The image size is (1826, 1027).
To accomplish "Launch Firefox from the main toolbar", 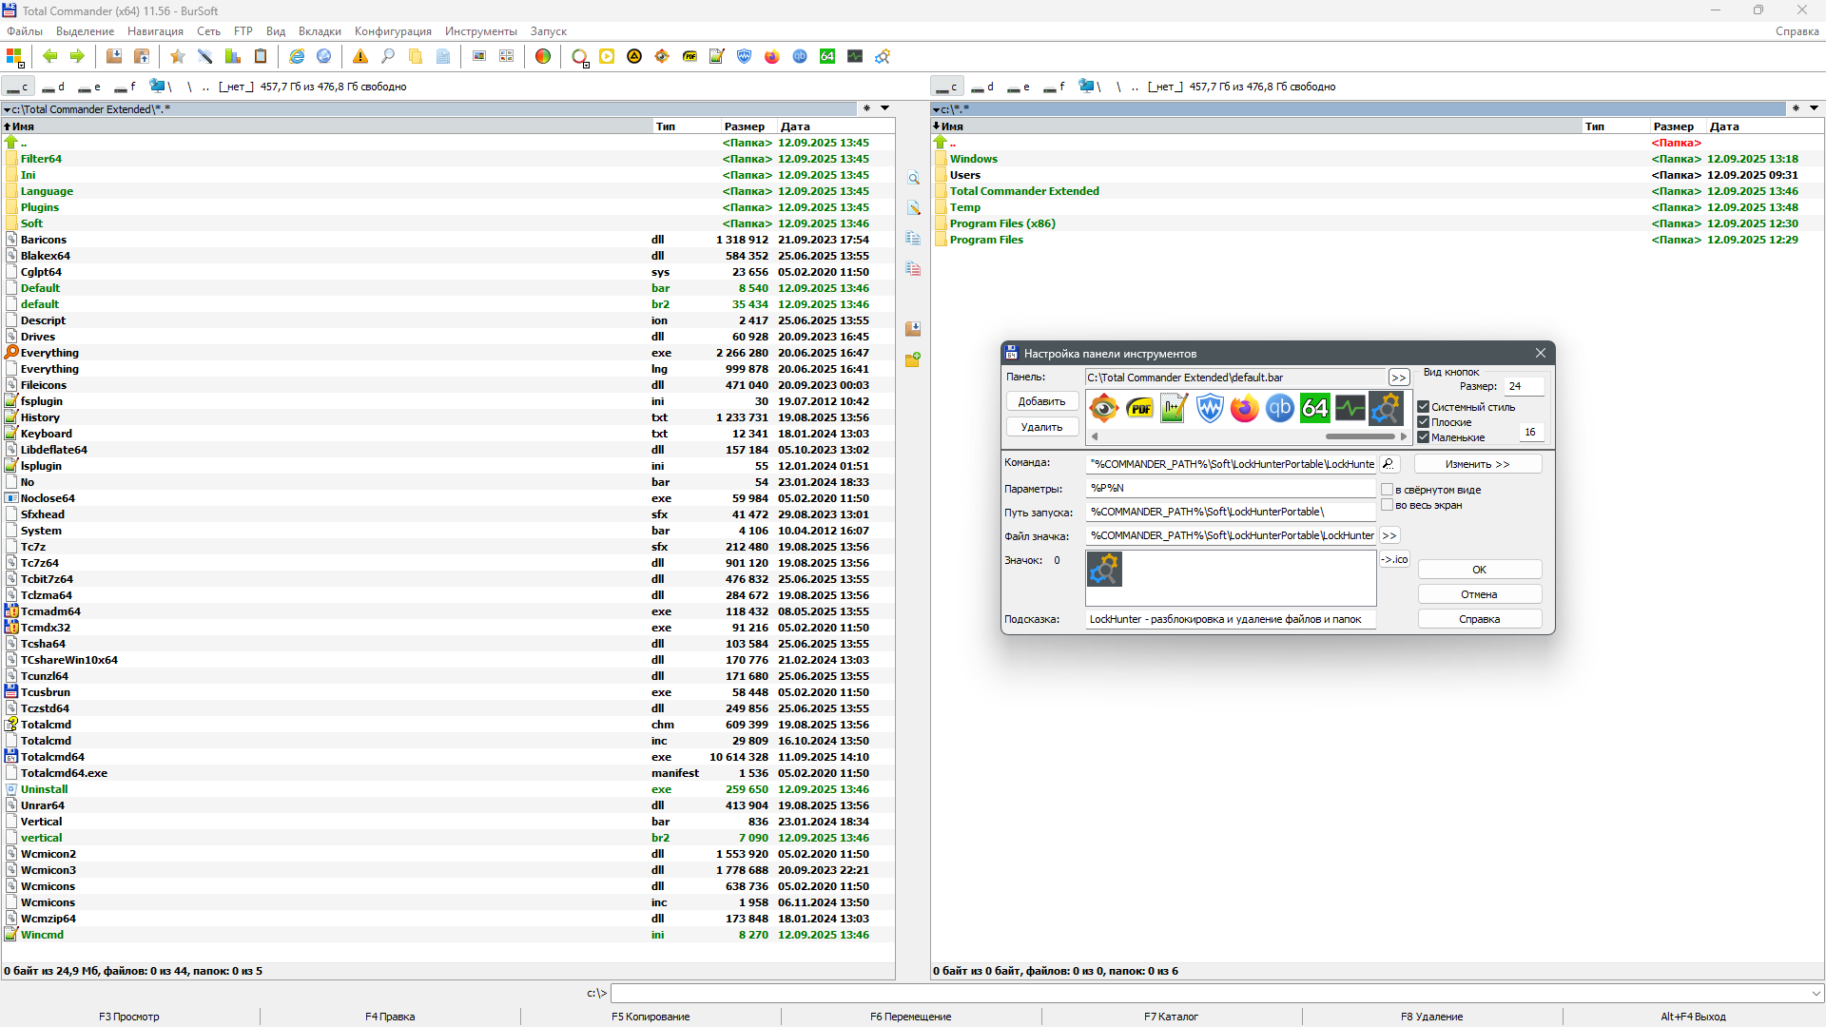I will pos(772,56).
